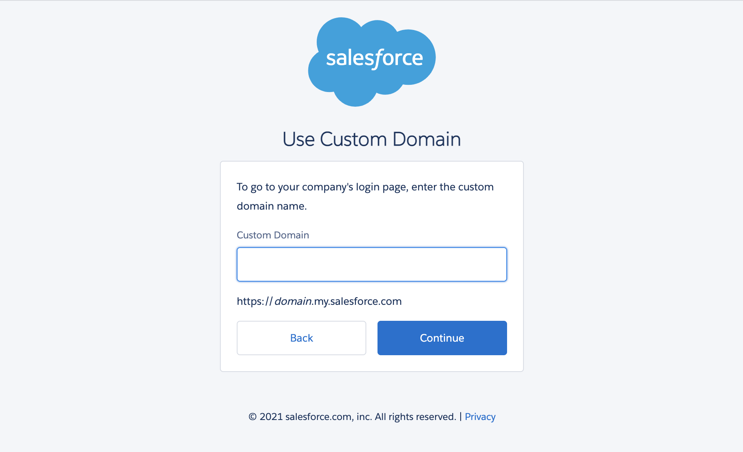
Task: Click Continue to proceed to login
Action: click(x=441, y=338)
